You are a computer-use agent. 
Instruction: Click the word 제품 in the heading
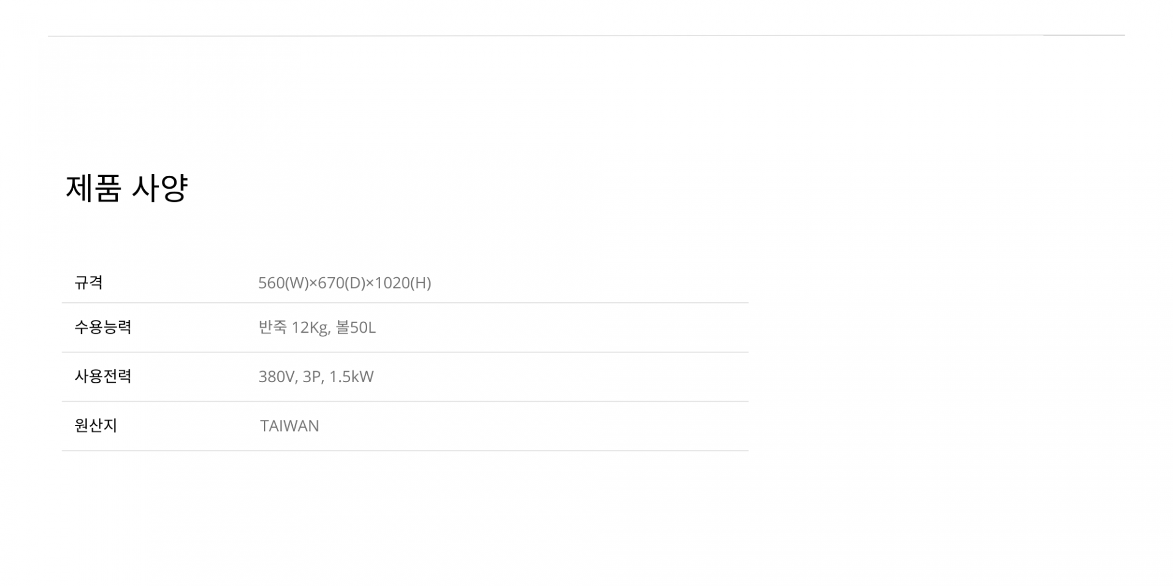(x=93, y=187)
